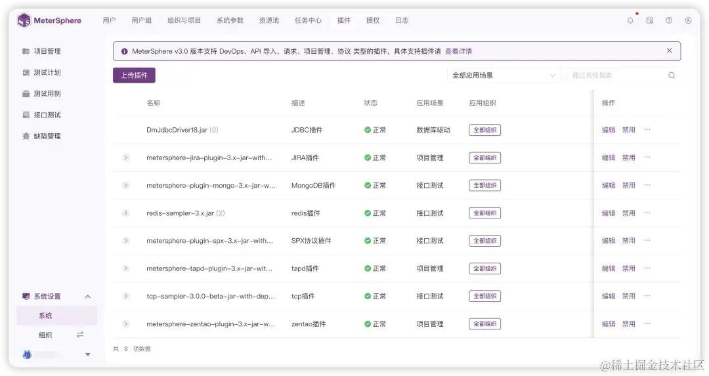Open more actions for plugin-spx row
The width and height of the screenshot is (709, 376).
coord(647,240)
